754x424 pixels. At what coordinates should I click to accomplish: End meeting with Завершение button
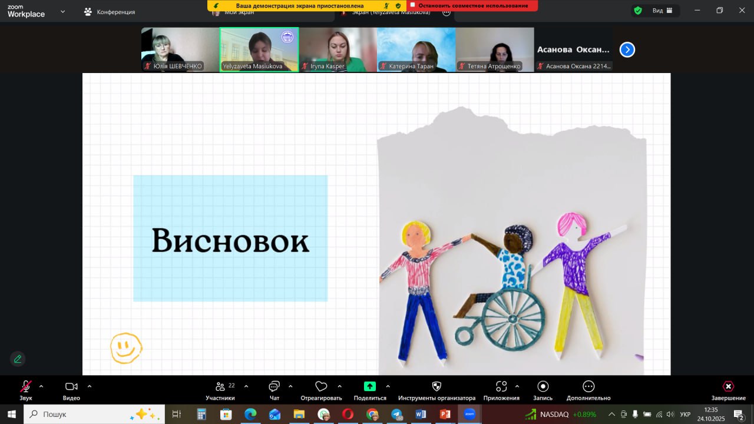728,387
